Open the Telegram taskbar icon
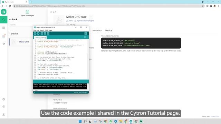 click(116, 121)
